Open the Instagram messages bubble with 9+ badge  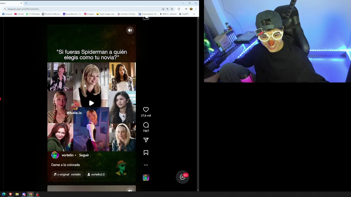point(183,177)
